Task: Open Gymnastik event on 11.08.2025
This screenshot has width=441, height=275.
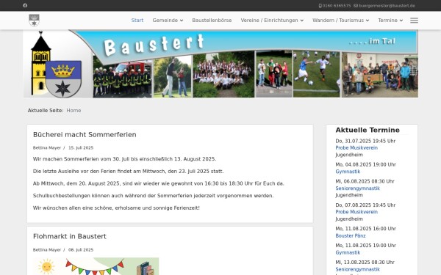Action: [348, 252]
